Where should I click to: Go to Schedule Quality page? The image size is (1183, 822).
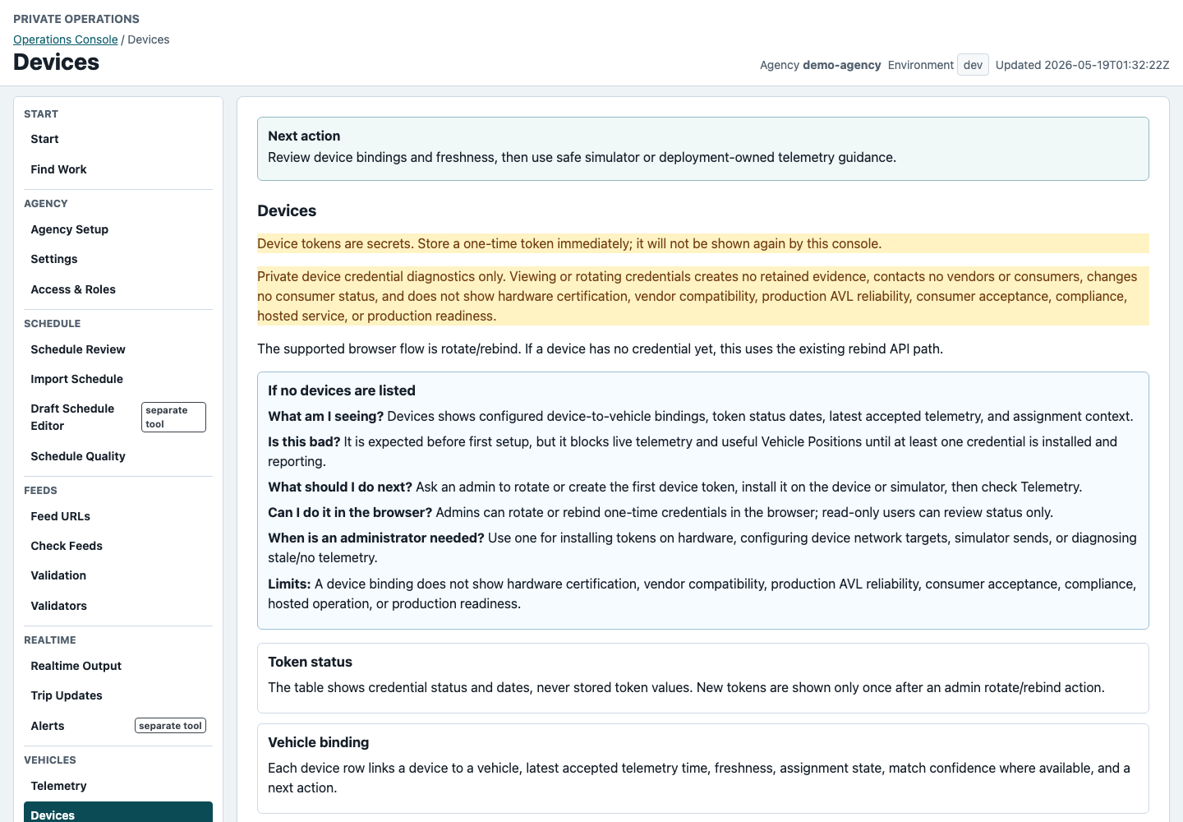tap(118, 456)
